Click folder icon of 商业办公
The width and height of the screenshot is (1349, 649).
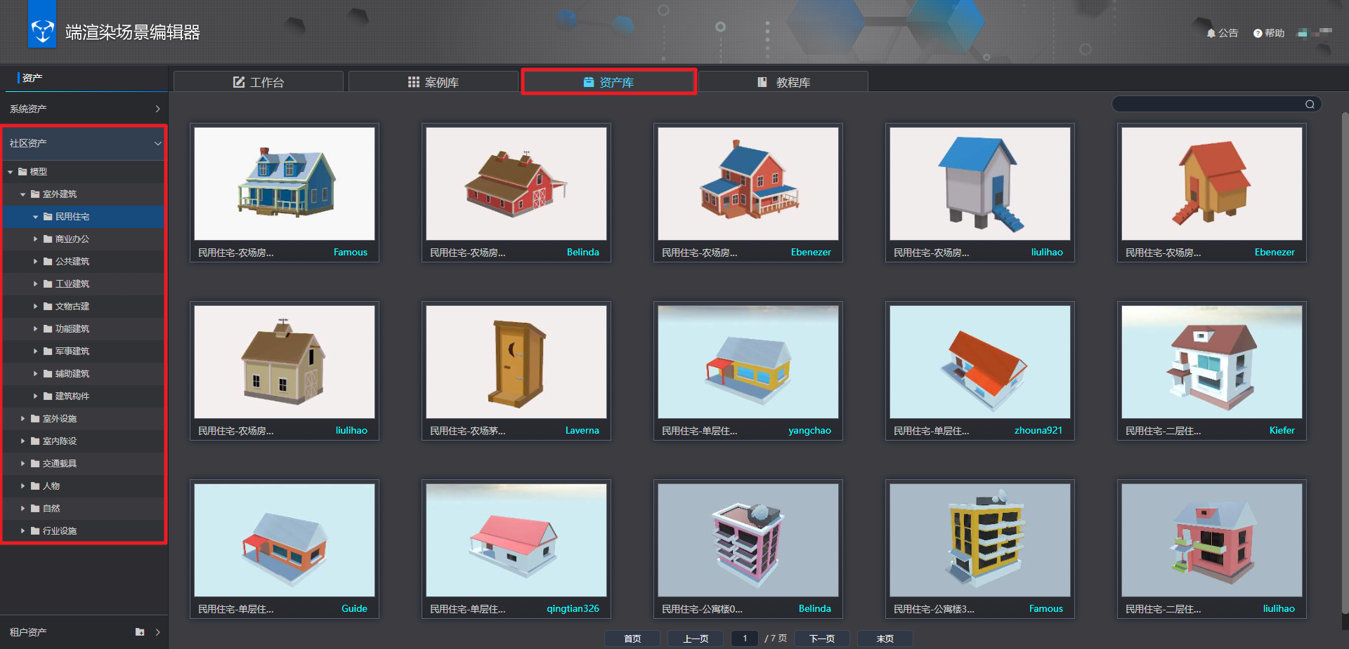48,239
